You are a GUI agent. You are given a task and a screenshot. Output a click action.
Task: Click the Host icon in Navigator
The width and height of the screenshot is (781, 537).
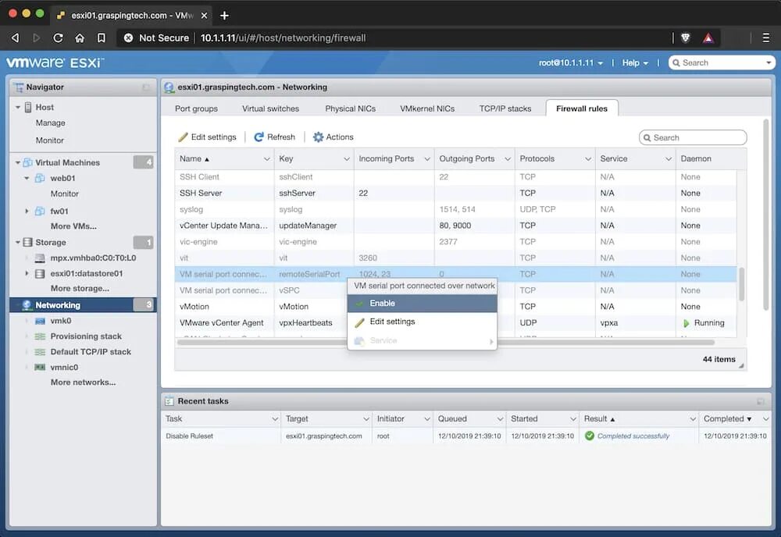click(28, 107)
